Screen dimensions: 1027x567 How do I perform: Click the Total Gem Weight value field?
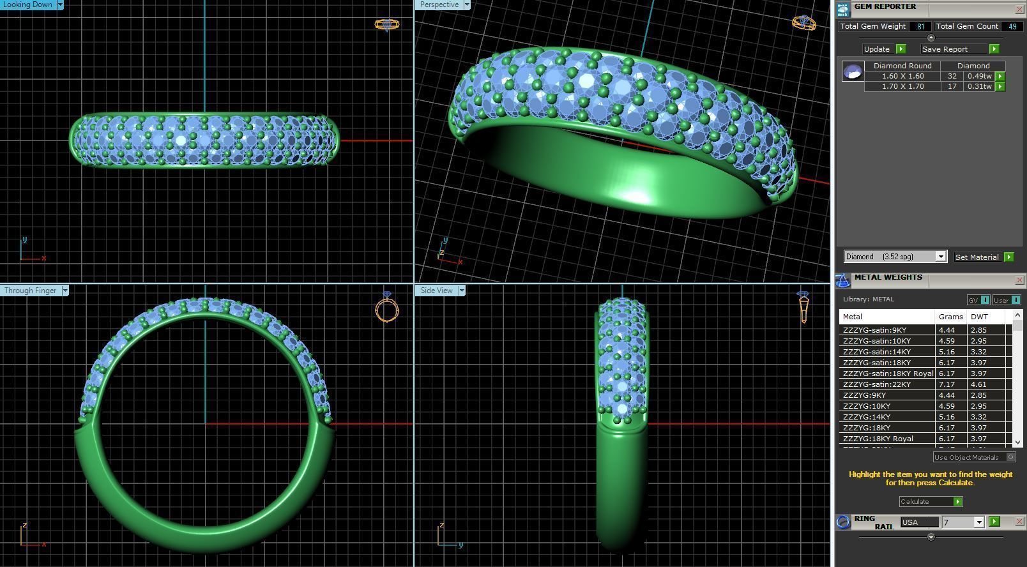point(920,26)
